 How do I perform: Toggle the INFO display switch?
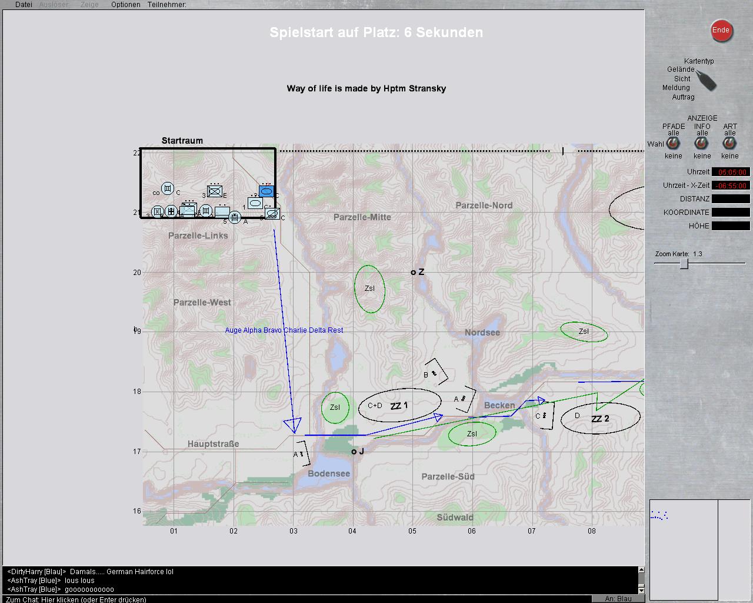click(x=701, y=143)
